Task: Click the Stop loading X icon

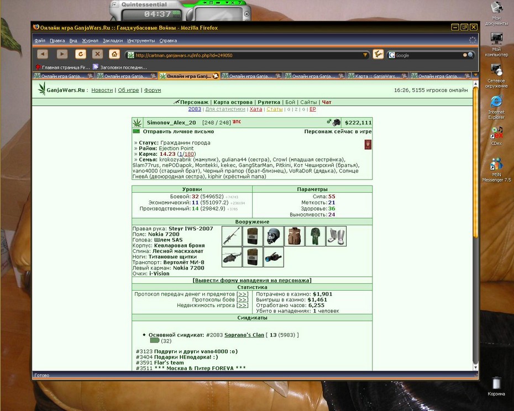Action: coord(97,54)
